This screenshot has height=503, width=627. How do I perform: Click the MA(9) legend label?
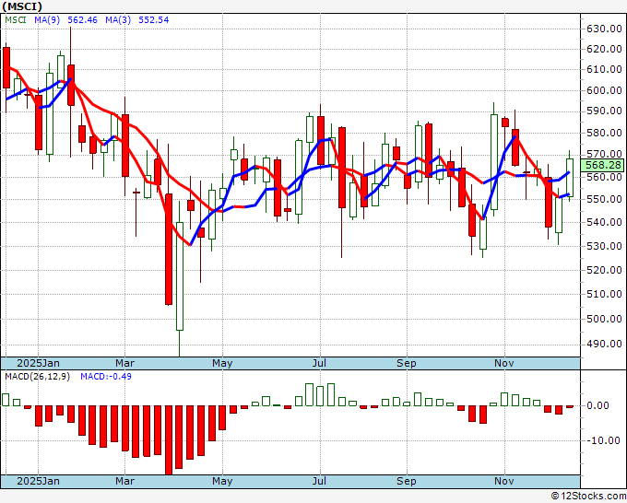tap(47, 20)
